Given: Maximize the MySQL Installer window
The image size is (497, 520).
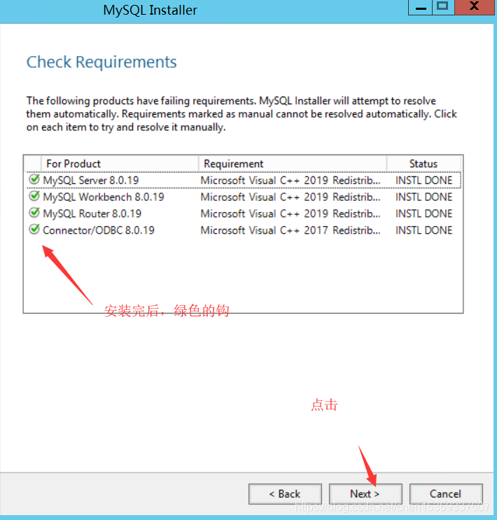Looking at the screenshot, I should [443, 7].
